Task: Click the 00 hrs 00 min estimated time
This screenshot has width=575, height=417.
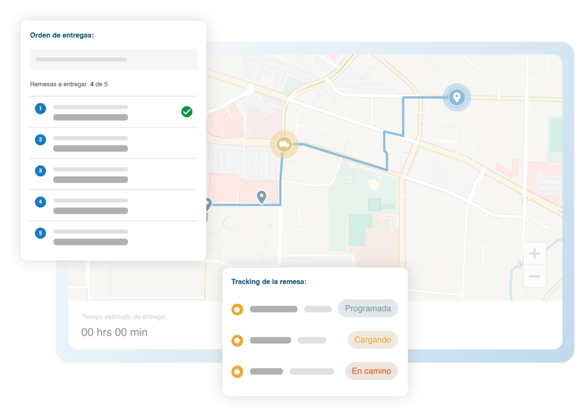Action: pyautogui.click(x=115, y=332)
